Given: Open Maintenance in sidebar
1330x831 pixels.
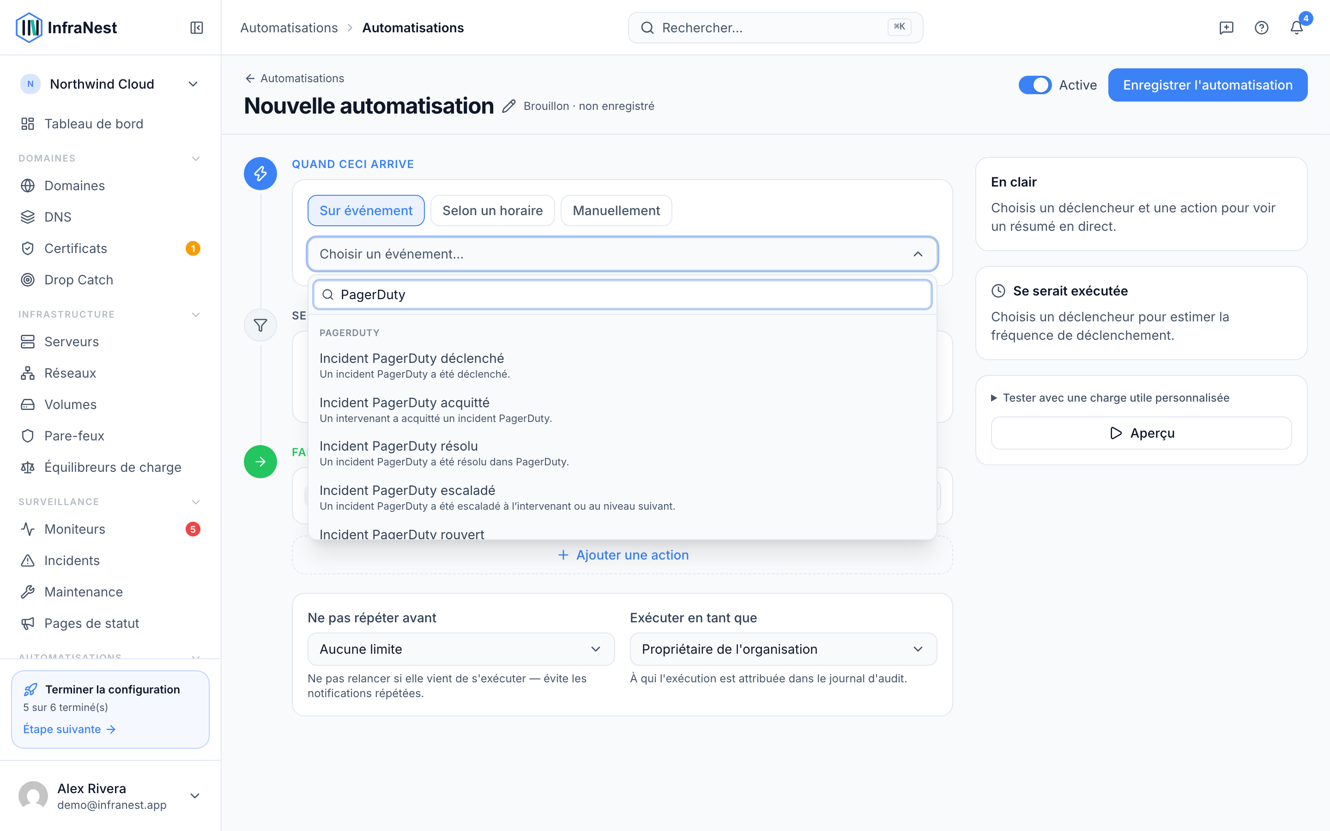Looking at the screenshot, I should [110, 591].
